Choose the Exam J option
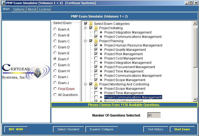Screen dimensions: 199x136 (55, 83)
